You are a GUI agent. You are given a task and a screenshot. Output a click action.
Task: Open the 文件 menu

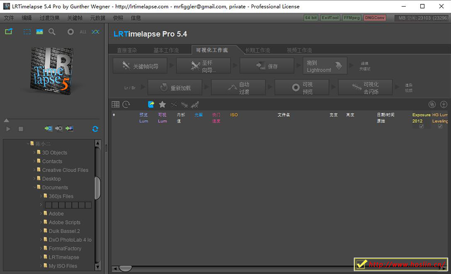pos(9,18)
